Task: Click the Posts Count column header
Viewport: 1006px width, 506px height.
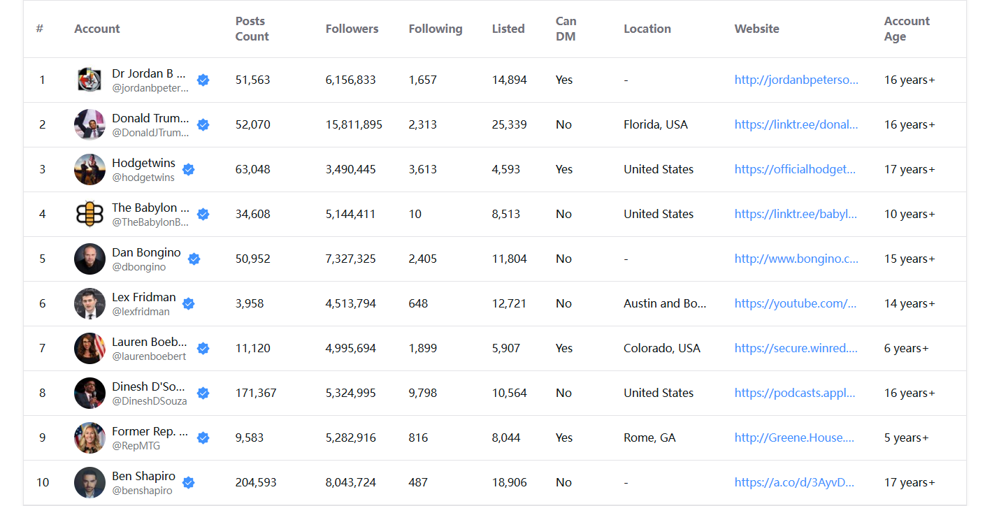Action: 252,29
